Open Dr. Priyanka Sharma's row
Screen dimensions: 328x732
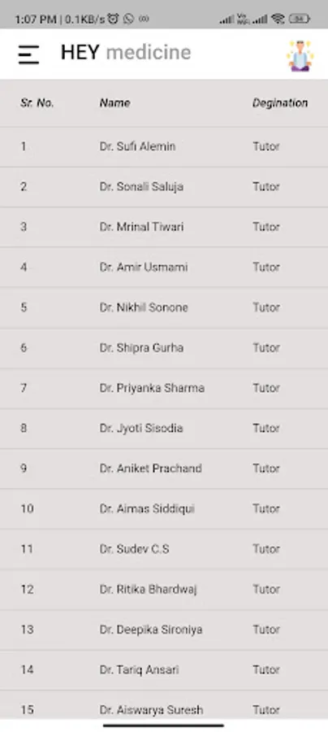point(164,388)
